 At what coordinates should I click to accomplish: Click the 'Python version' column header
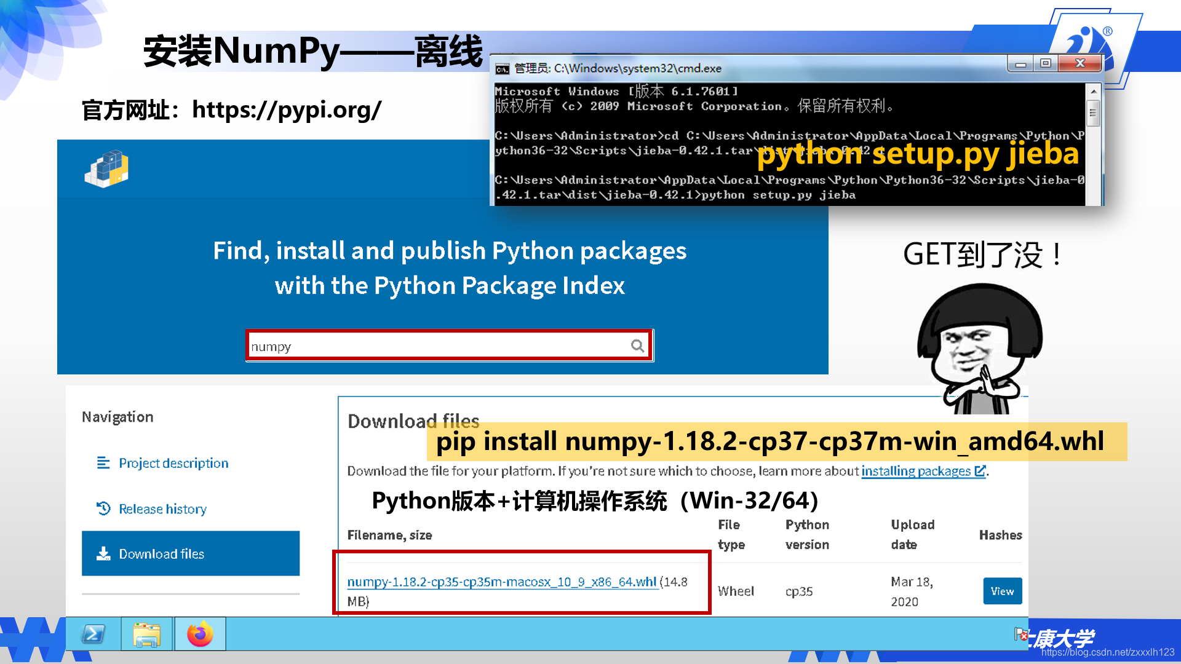pyautogui.click(x=807, y=534)
